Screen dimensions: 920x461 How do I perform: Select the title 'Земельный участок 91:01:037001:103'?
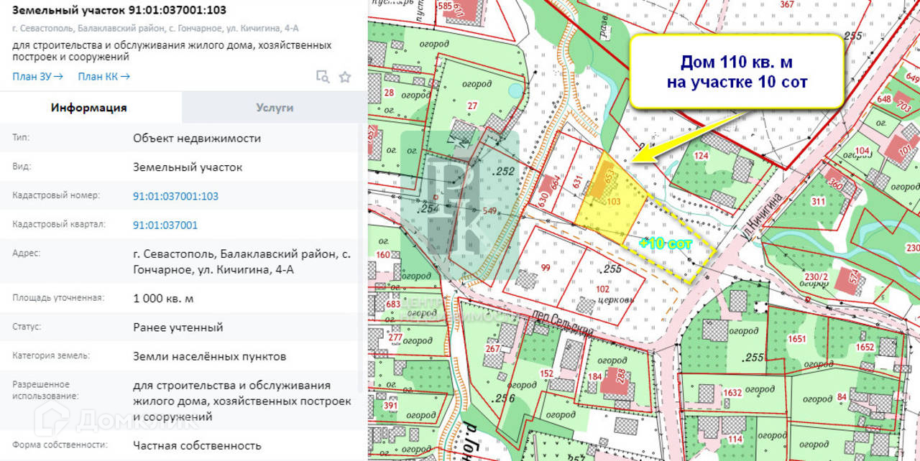[119, 9]
